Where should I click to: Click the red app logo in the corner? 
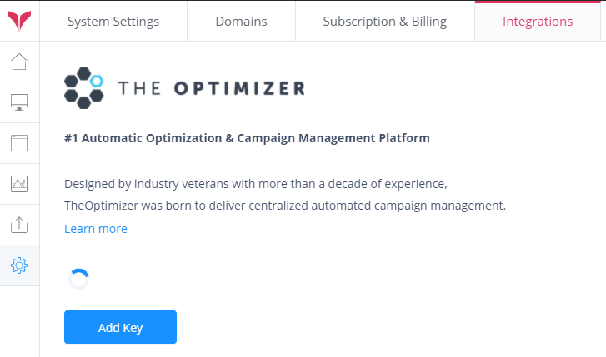tap(19, 21)
